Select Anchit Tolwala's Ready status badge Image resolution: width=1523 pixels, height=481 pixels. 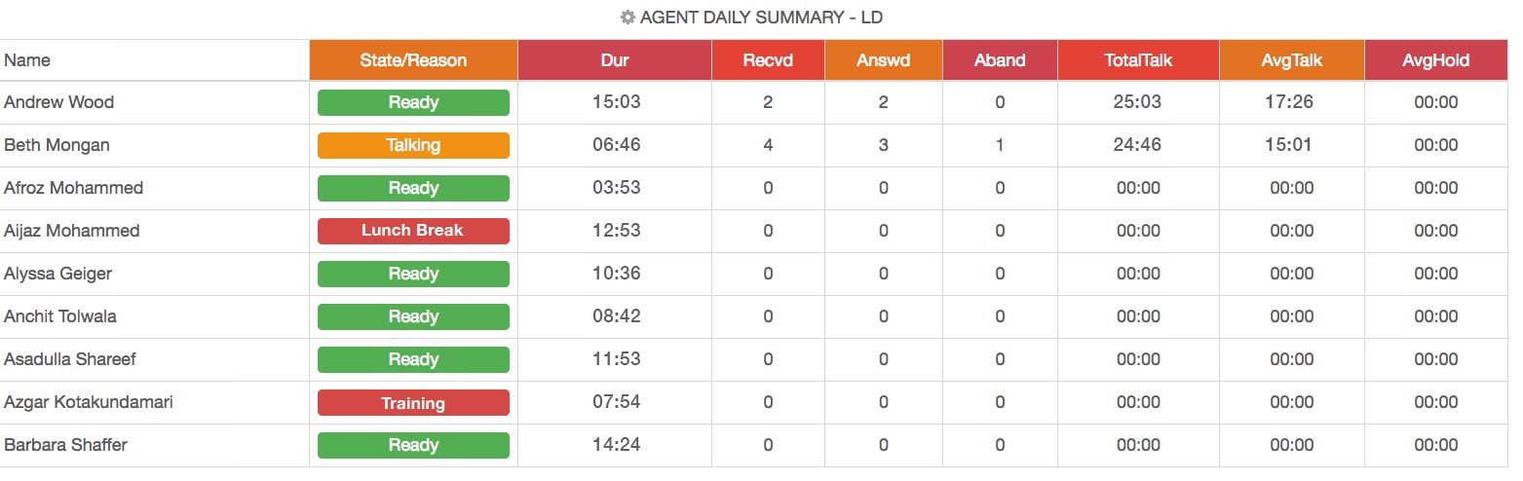413,316
